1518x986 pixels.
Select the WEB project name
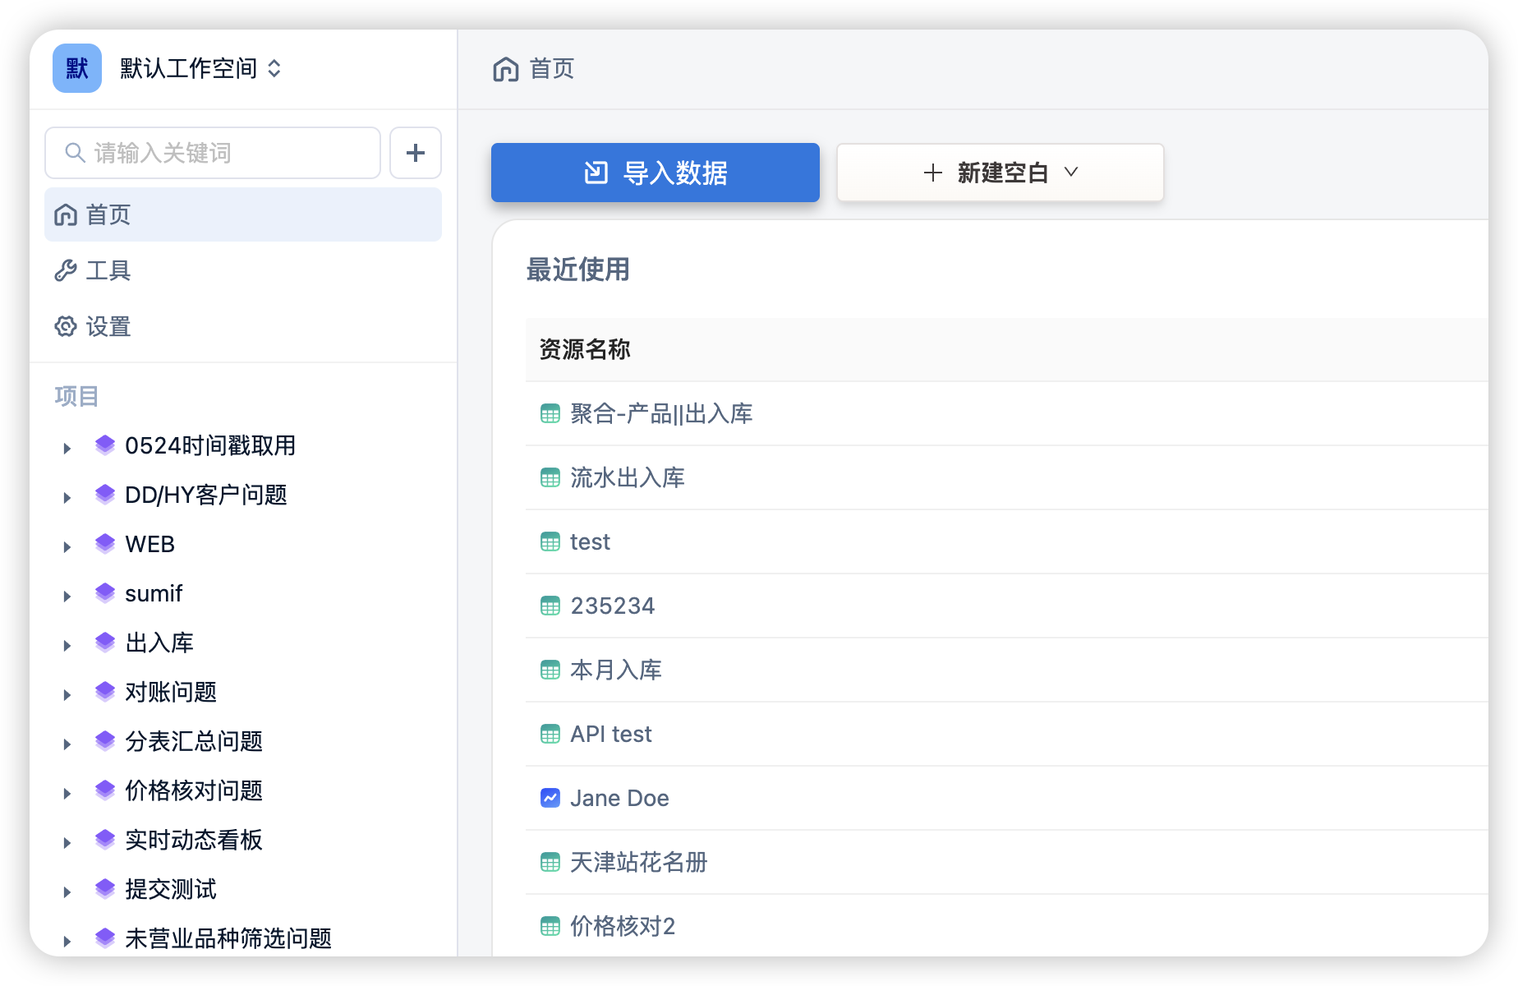[x=149, y=544]
